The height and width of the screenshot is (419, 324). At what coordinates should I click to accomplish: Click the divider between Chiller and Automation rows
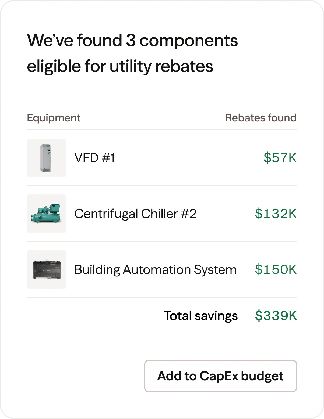click(162, 241)
